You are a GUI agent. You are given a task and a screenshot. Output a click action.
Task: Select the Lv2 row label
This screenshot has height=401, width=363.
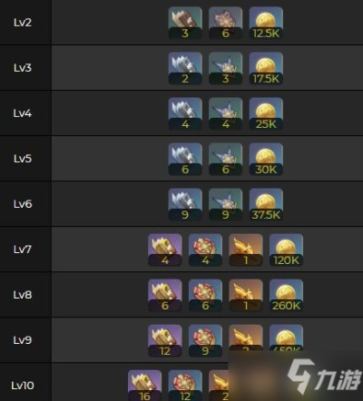click(23, 23)
